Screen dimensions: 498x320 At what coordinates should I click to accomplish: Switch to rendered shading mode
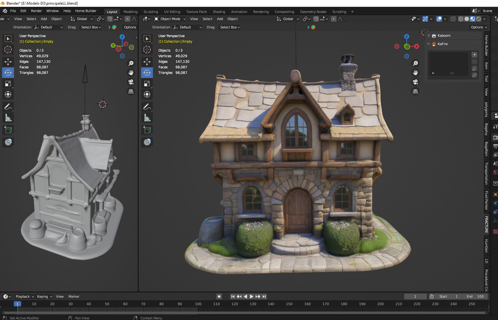(479, 19)
